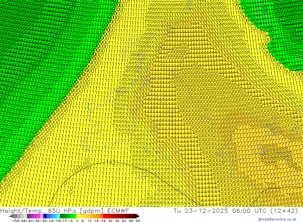Click the -18 legend value
The height and width of the screenshot is (222, 303).
(x=57, y=221)
